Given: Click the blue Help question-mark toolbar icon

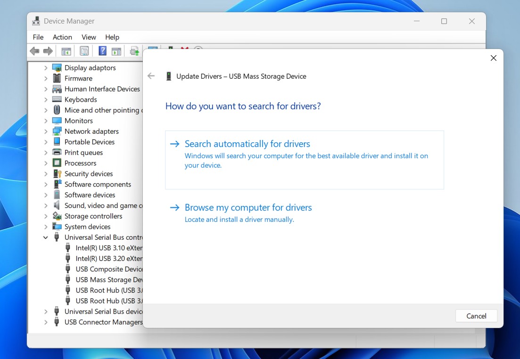Looking at the screenshot, I should 102,51.
